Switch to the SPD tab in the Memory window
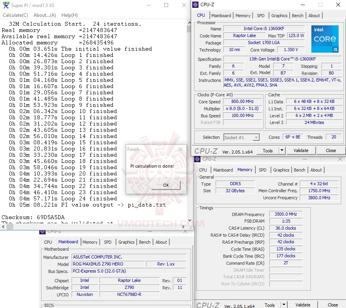346x308 pixels. [262, 170]
